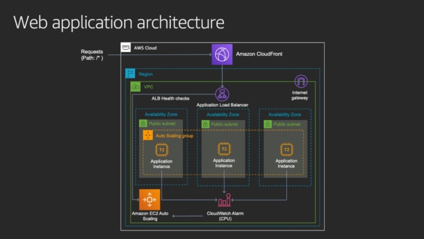Click the orange Auto Scaling group icon
This screenshot has height=239, width=424.
148,135
